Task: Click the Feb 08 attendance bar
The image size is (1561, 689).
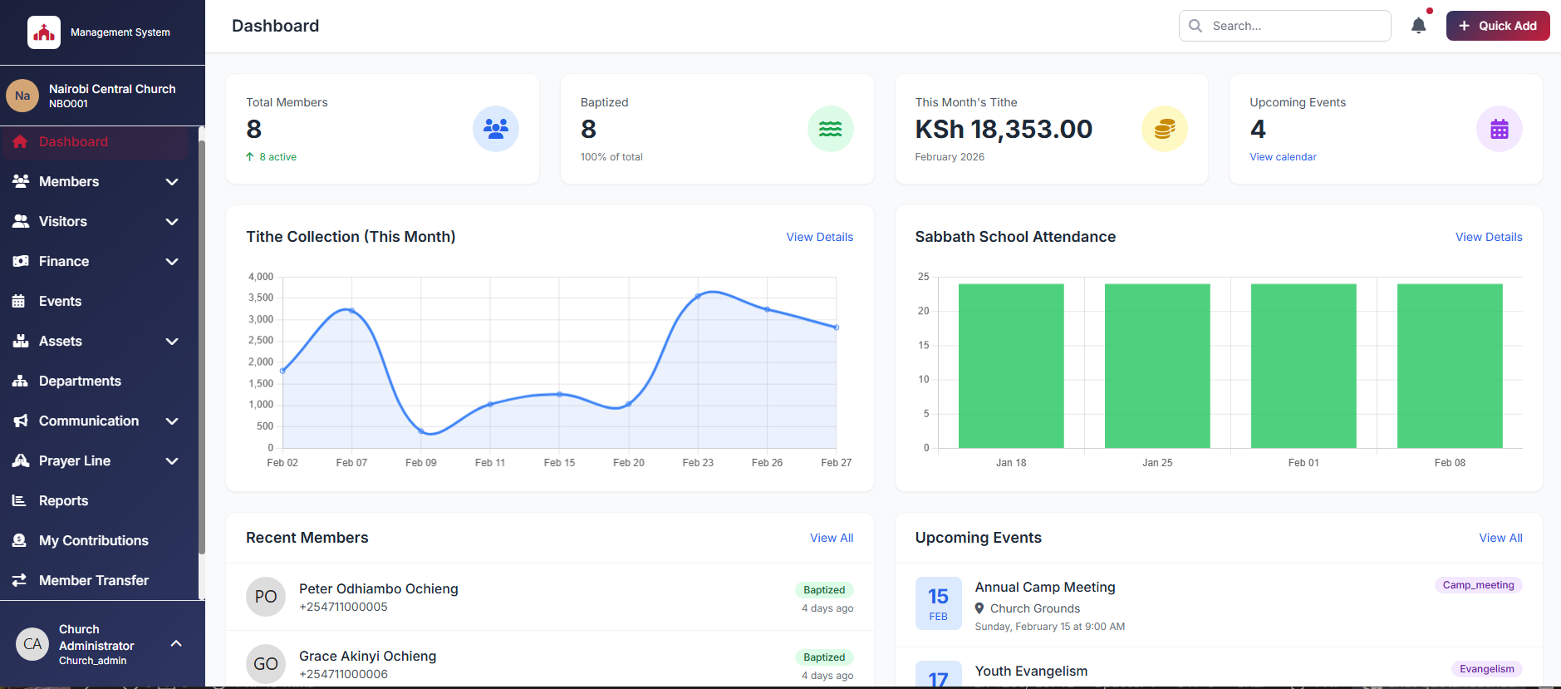Action: pyautogui.click(x=1450, y=366)
